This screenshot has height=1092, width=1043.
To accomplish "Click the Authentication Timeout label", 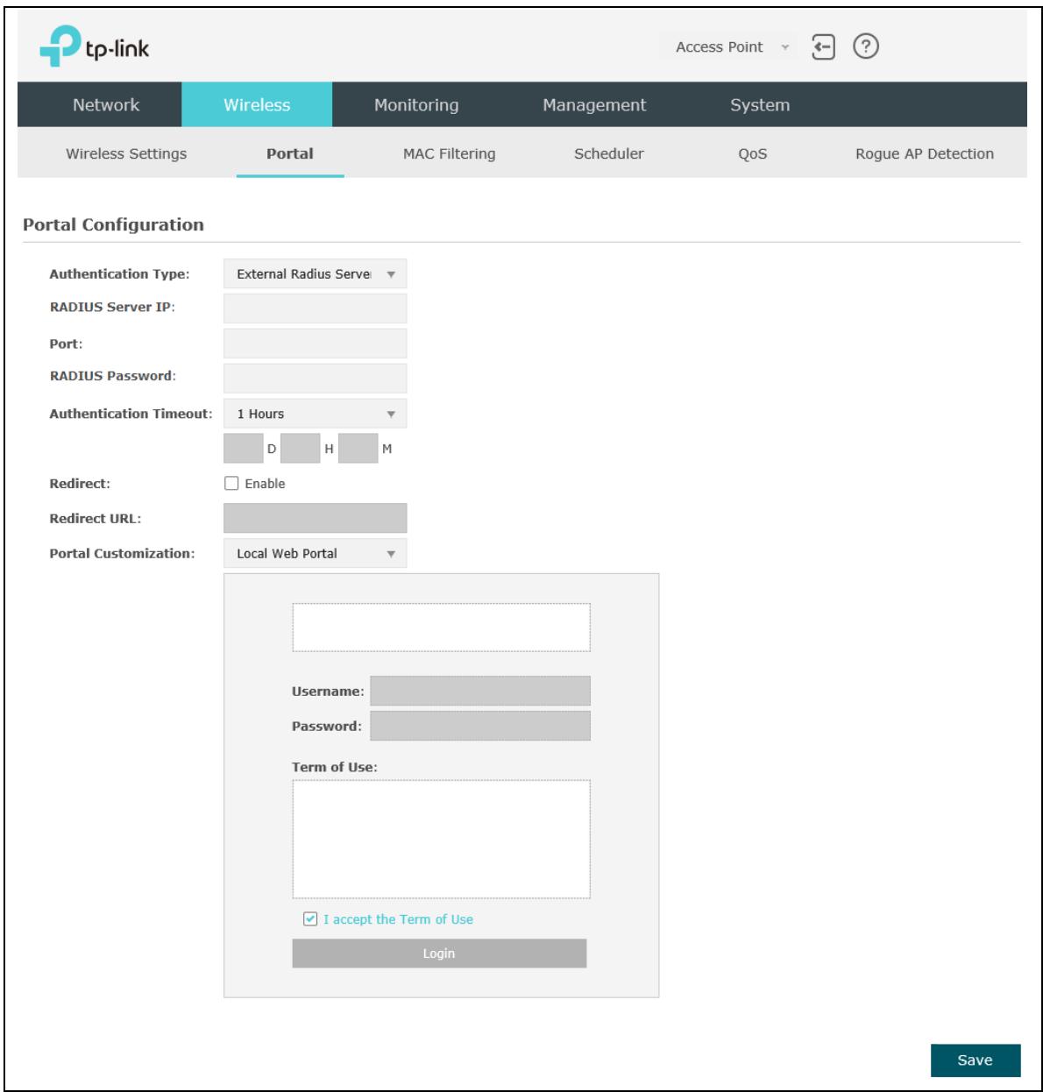I will tap(131, 414).
